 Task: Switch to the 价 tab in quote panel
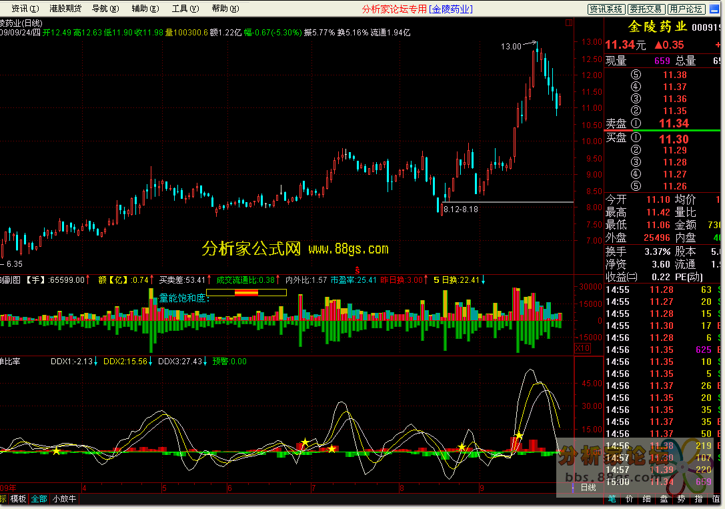[629, 499]
